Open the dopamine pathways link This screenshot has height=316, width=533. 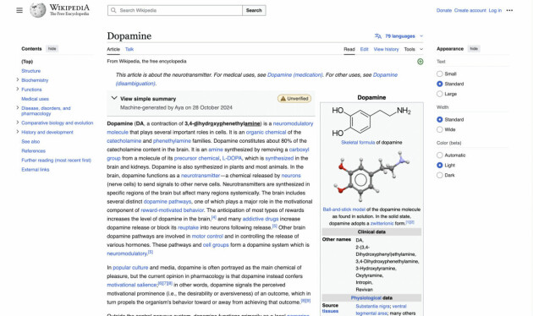tap(168, 201)
